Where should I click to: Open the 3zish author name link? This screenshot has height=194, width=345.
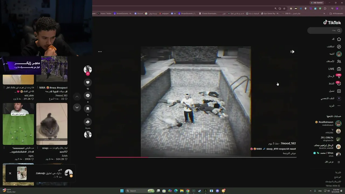pyautogui.click(x=64, y=156)
